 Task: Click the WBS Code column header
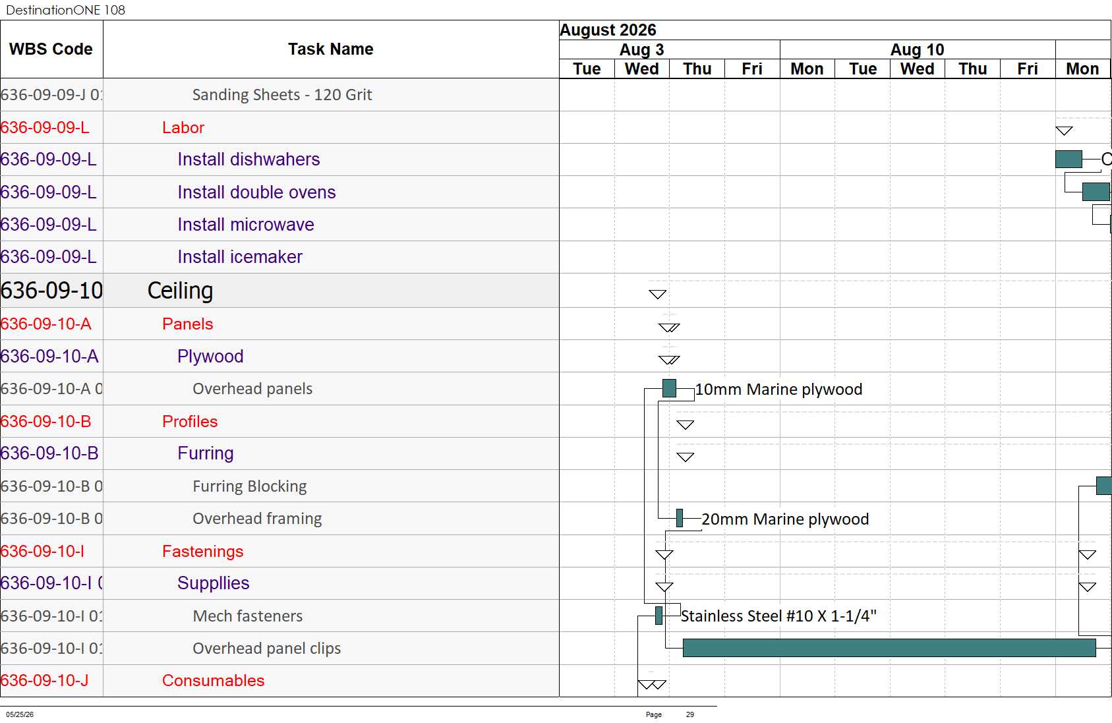(x=51, y=49)
